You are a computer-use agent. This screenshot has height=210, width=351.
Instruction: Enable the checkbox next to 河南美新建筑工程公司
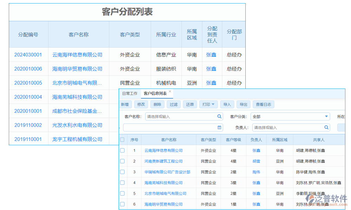[122, 161]
